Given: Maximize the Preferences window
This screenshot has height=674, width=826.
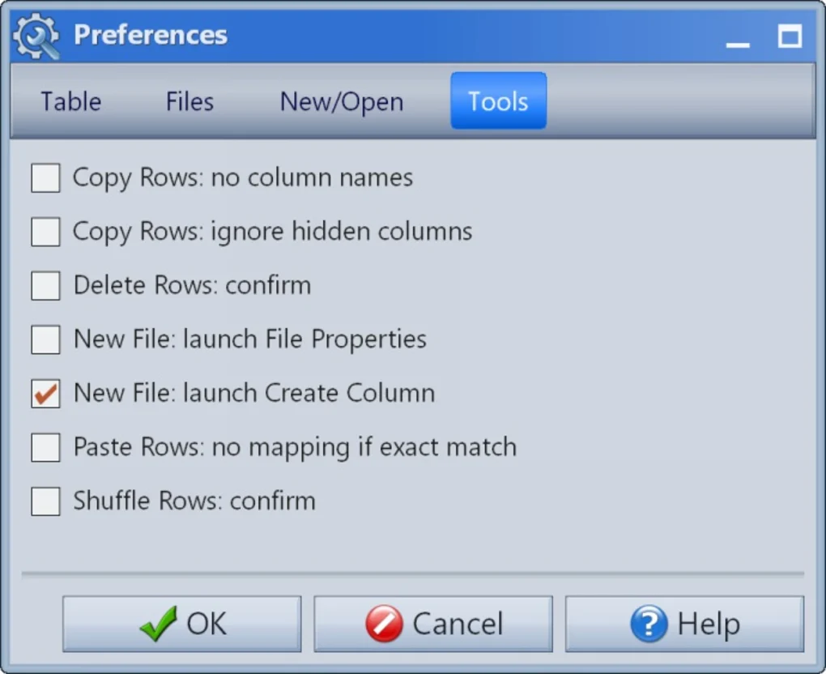Looking at the screenshot, I should (790, 36).
